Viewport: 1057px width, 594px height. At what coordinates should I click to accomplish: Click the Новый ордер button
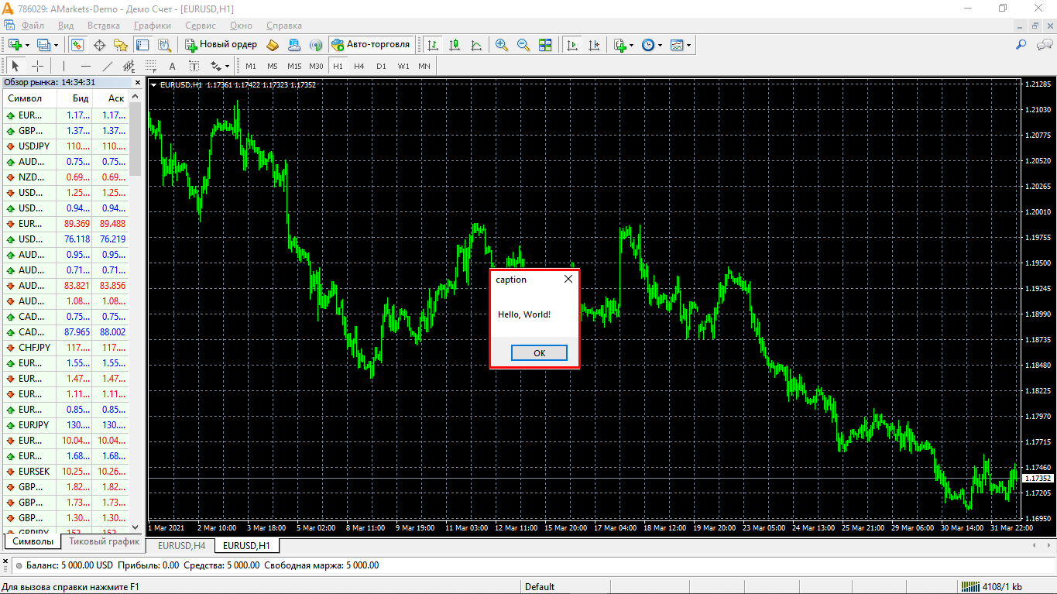(x=221, y=45)
